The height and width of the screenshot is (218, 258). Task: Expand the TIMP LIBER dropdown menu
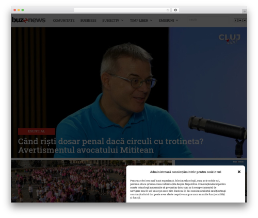pyautogui.click(x=141, y=21)
